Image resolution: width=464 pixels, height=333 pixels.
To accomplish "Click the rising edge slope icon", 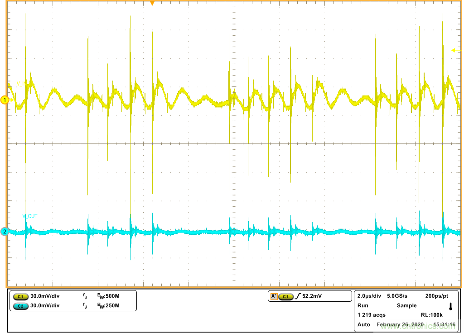I will click(298, 296).
